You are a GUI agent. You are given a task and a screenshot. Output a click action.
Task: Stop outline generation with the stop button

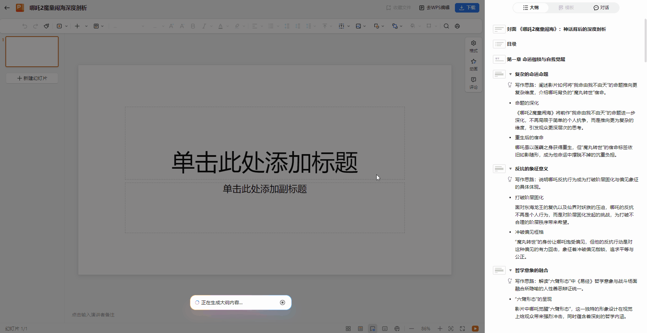pos(283,303)
